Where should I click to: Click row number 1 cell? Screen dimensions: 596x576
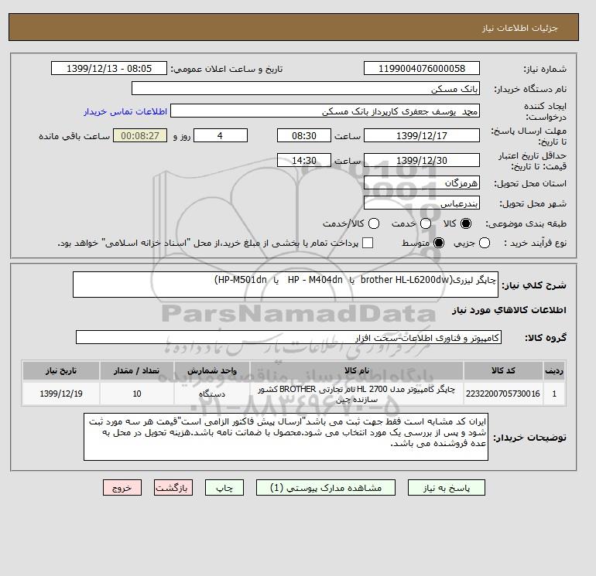click(x=554, y=394)
